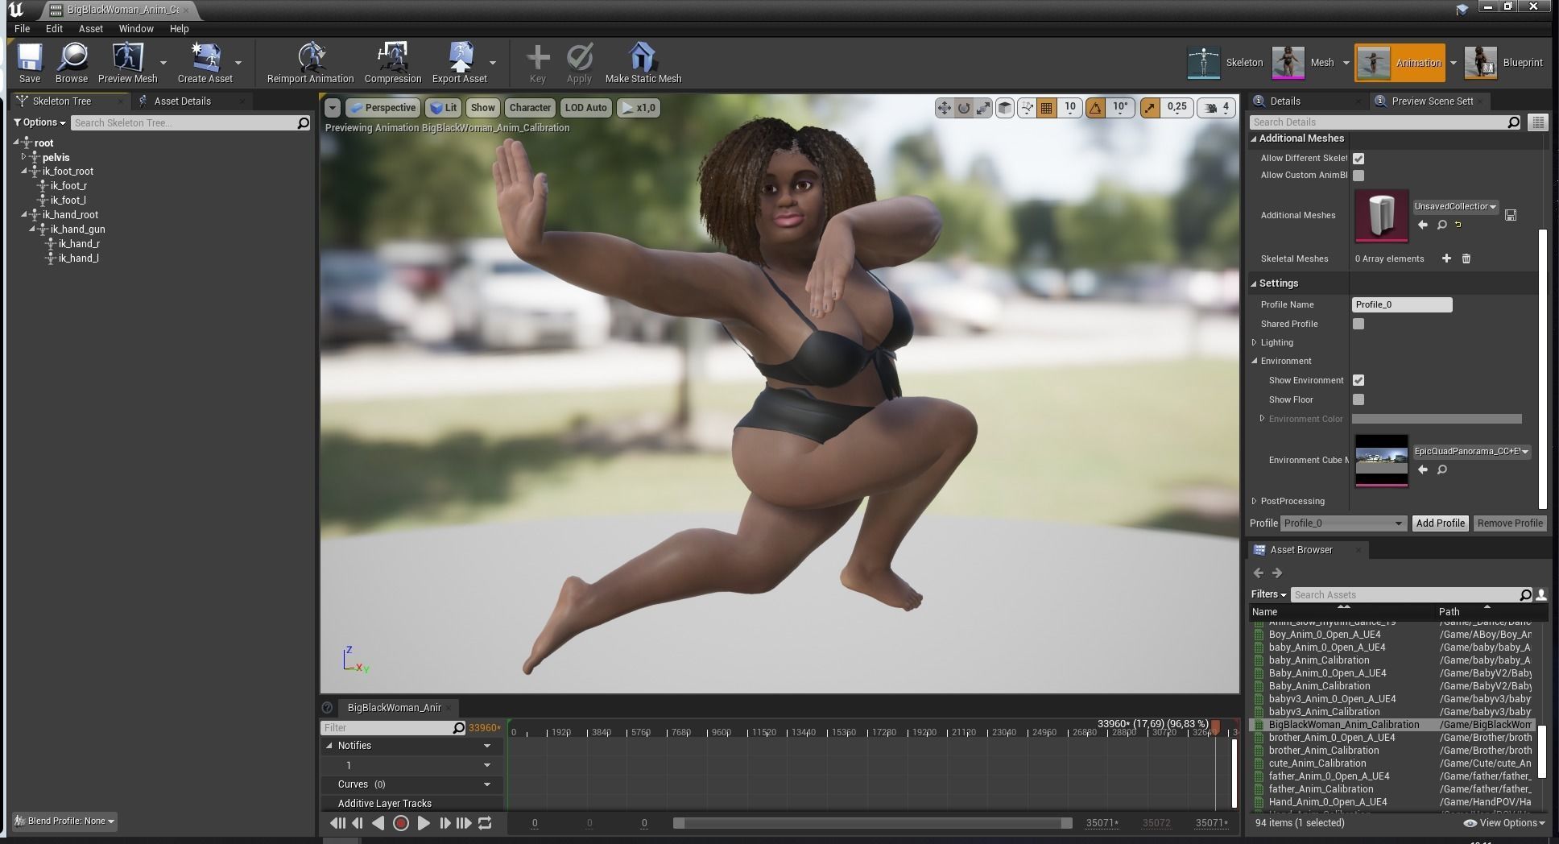Toggle rotation snapping angle icon
Screen dimensions: 1559x844
pos(1095,108)
